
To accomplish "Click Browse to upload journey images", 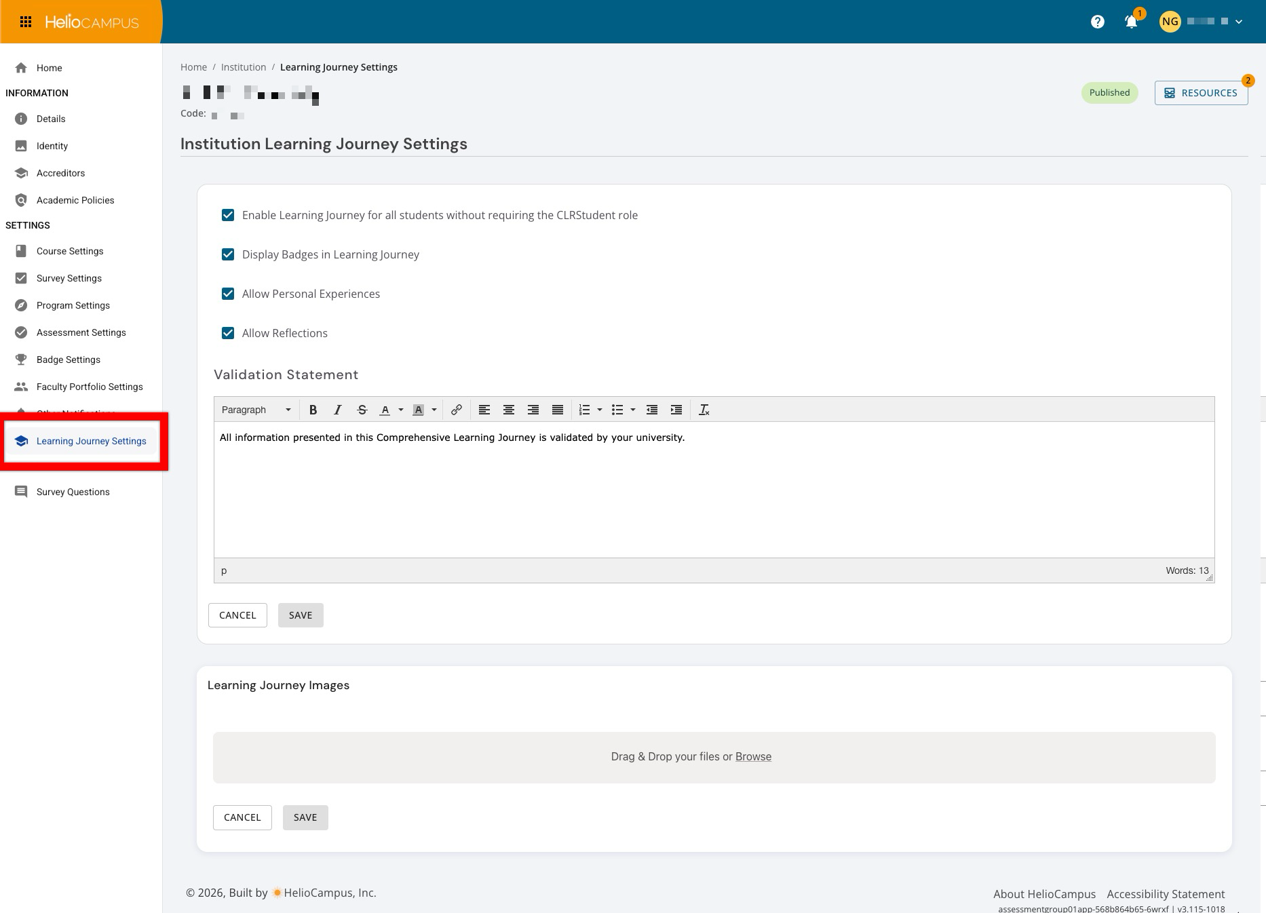I will tap(753, 756).
